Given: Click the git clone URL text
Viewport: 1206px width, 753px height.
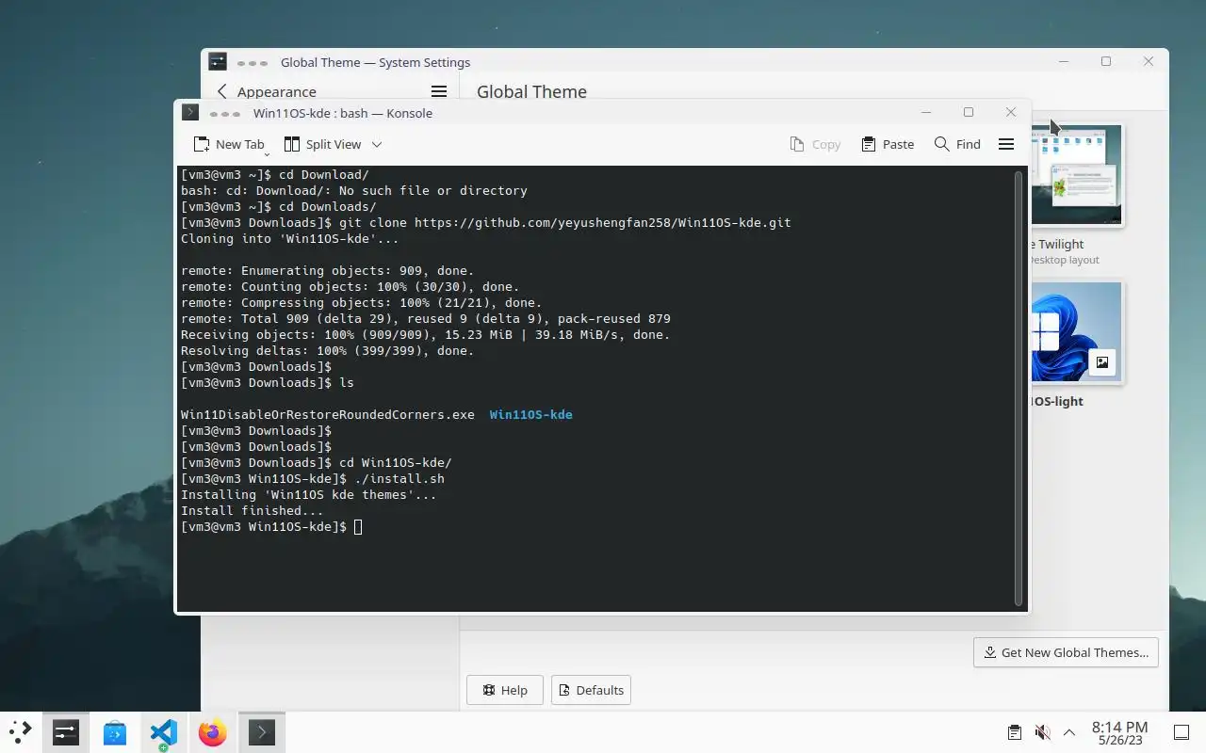Looking at the screenshot, I should coord(602,222).
